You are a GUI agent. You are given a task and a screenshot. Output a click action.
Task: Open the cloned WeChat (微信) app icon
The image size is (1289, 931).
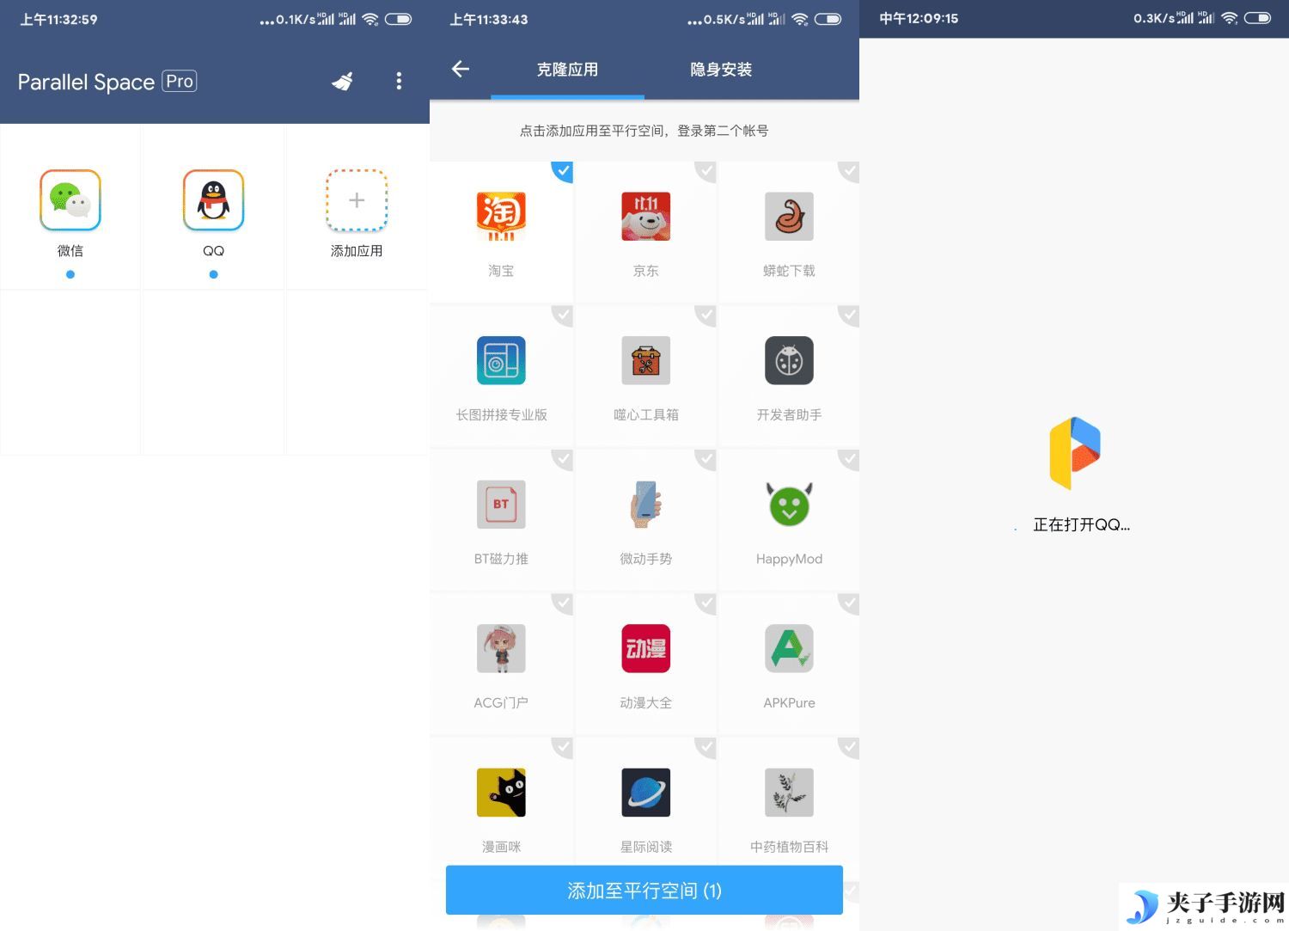70,200
